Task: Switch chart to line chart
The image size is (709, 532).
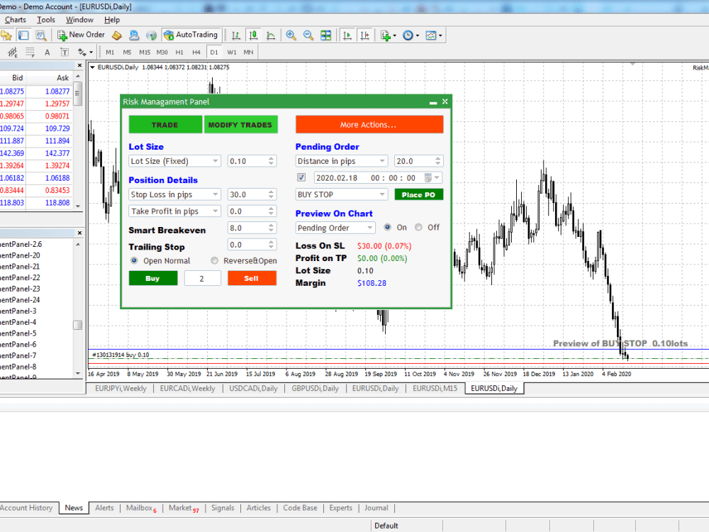Action: click(x=270, y=35)
